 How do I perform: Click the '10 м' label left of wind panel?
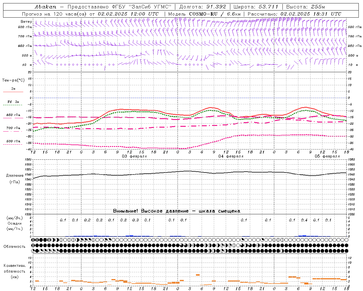pos(27,65)
